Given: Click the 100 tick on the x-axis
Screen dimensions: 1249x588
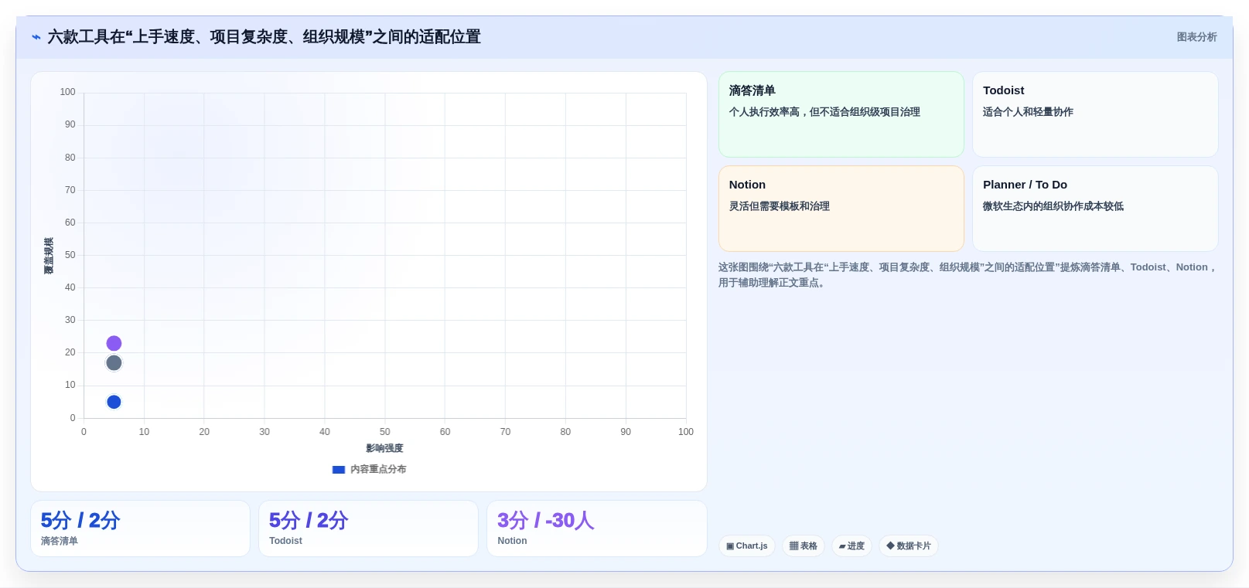Looking at the screenshot, I should [x=686, y=432].
